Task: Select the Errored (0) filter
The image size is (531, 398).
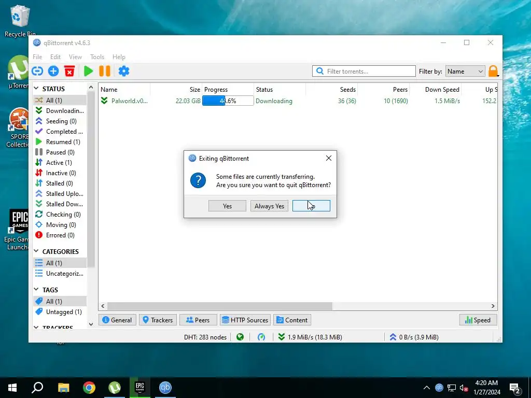Action: 60,235
